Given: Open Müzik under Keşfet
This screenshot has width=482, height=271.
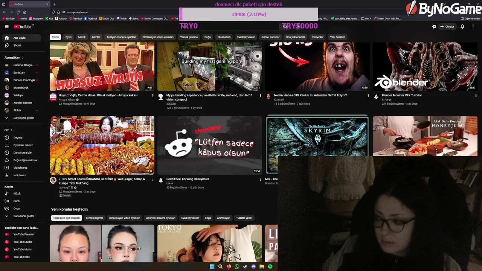Looking at the screenshot, I should (17, 193).
